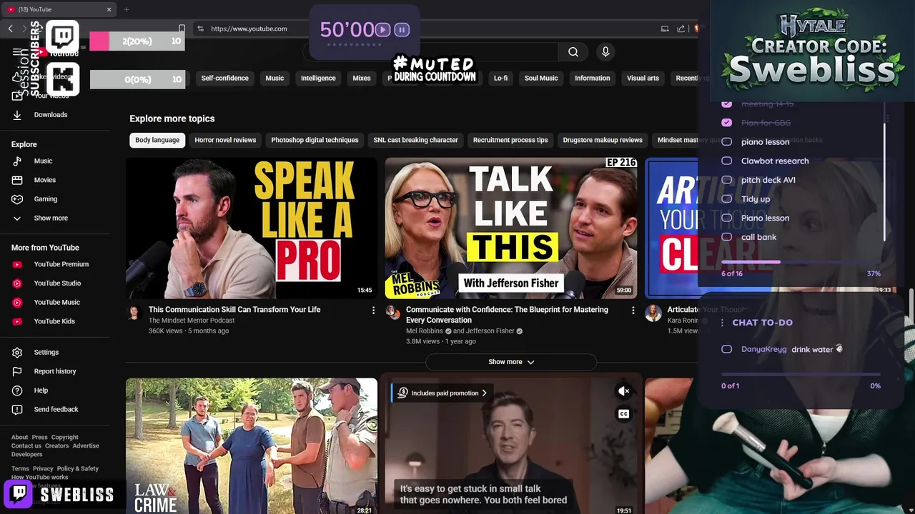Viewport: 915px width, 514px height.
Task: Open Communicate with Confidence video title
Action: tap(507, 314)
